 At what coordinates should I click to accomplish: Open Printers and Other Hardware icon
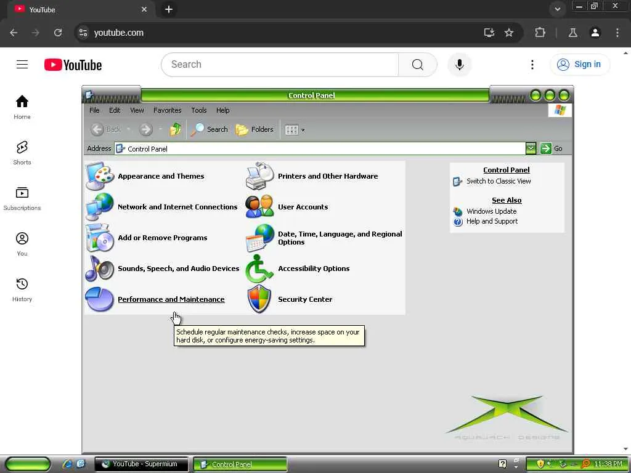(x=259, y=176)
